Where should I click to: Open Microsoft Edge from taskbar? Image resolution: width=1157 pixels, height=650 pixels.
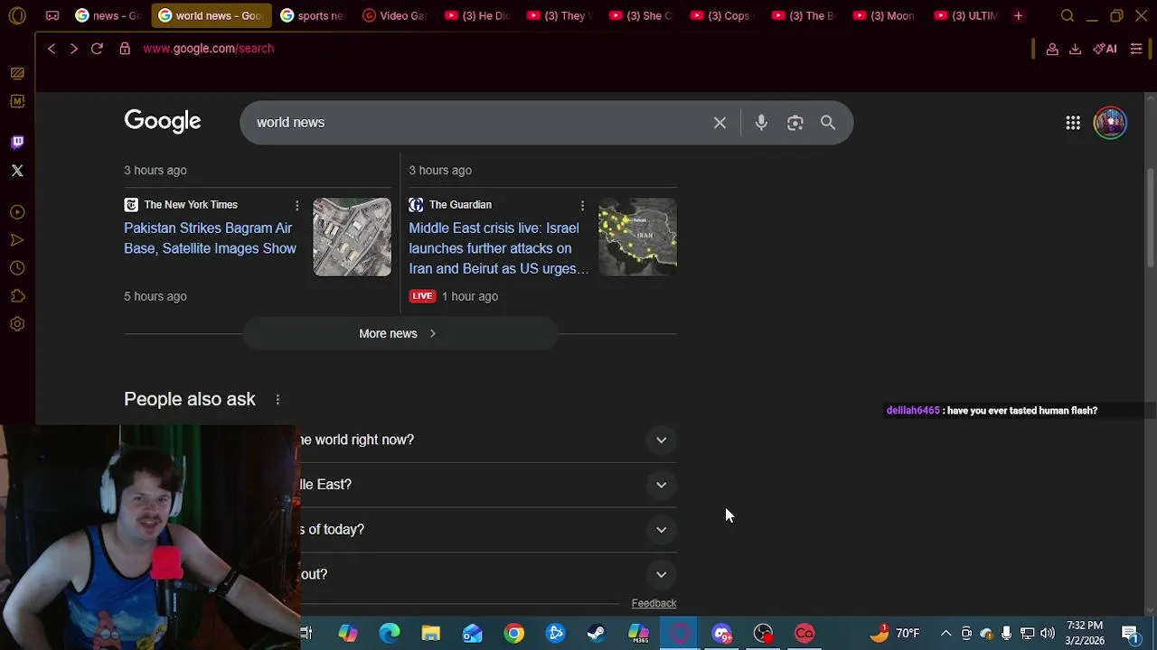389,634
